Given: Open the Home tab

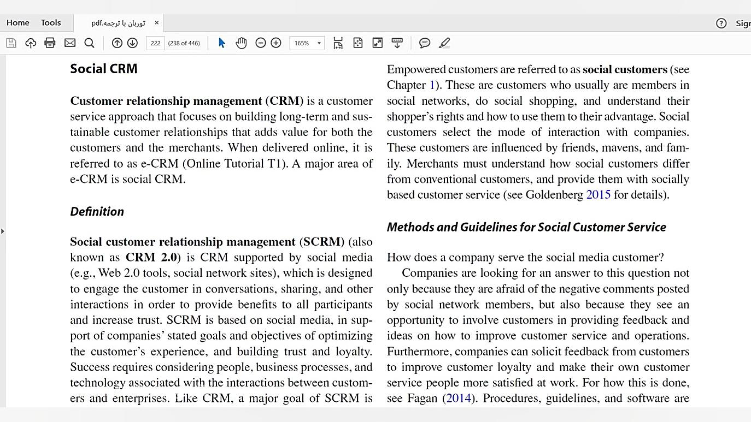Looking at the screenshot, I should (18, 22).
